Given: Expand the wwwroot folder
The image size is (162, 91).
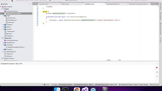Looking at the screenshot, I should 3,29.
